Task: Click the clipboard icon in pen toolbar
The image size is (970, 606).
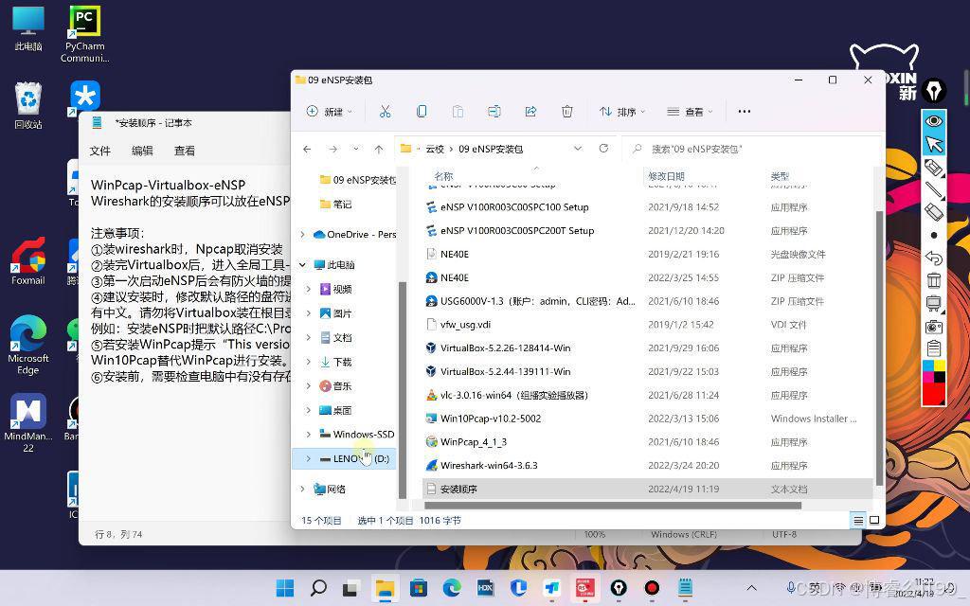Action: click(x=933, y=348)
